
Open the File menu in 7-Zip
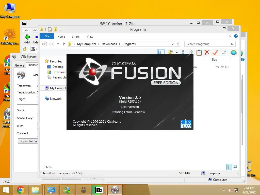(26, 30)
